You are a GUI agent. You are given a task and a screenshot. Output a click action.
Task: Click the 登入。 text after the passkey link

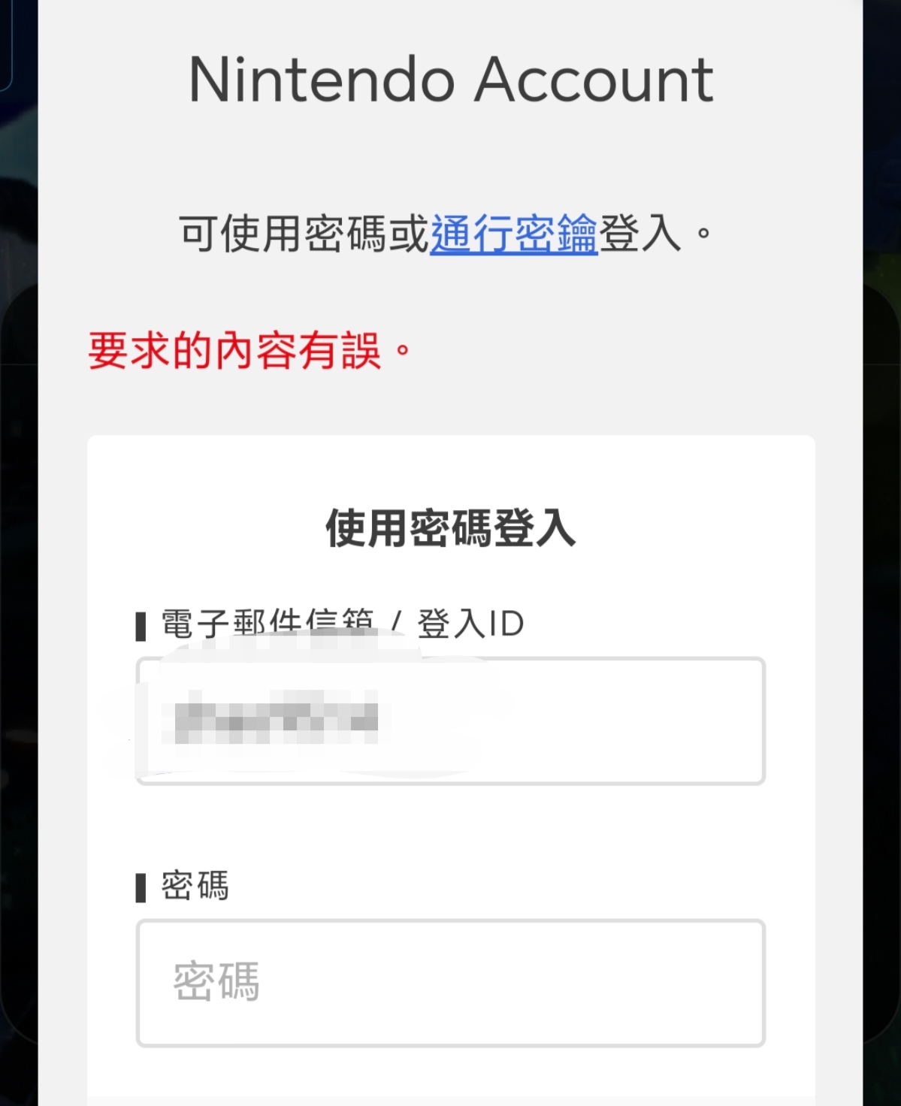tap(654, 234)
